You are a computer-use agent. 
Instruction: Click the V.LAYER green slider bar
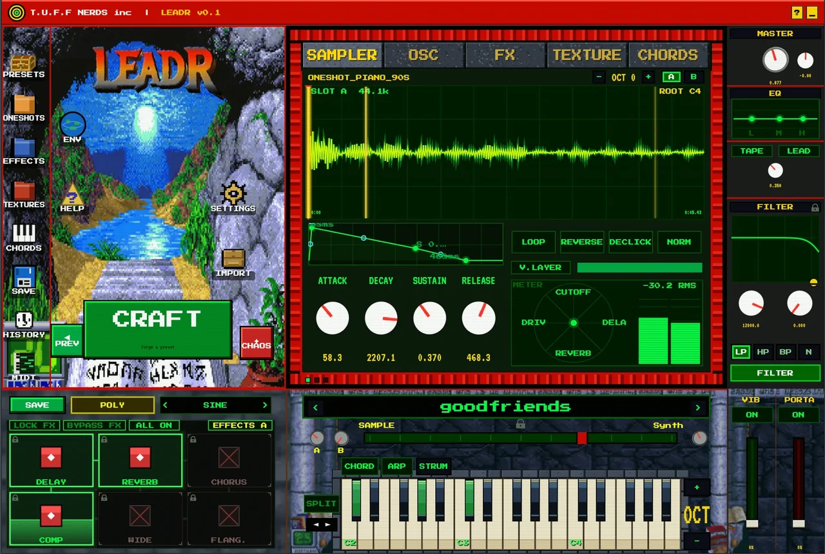pyautogui.click(x=639, y=267)
